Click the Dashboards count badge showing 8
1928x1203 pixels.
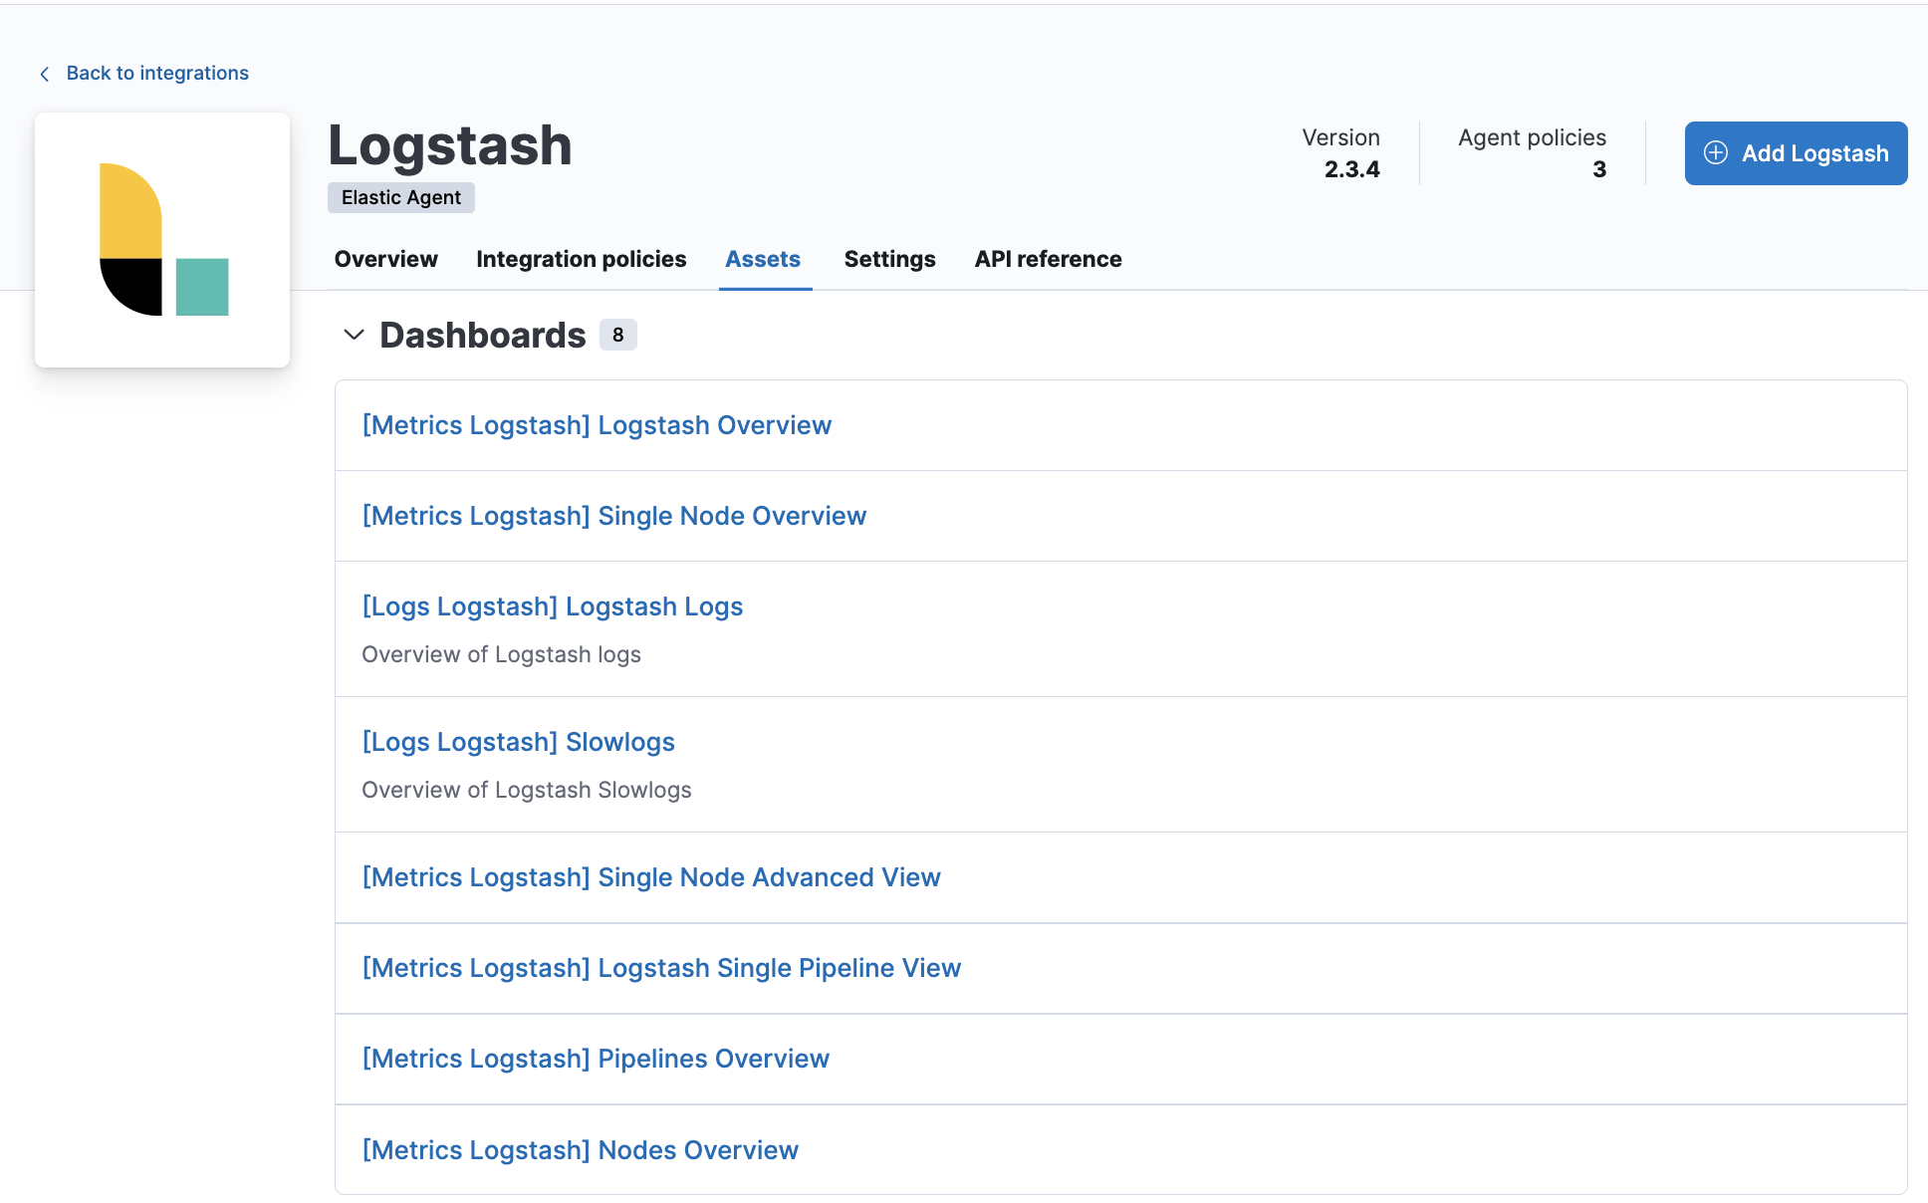[618, 335]
